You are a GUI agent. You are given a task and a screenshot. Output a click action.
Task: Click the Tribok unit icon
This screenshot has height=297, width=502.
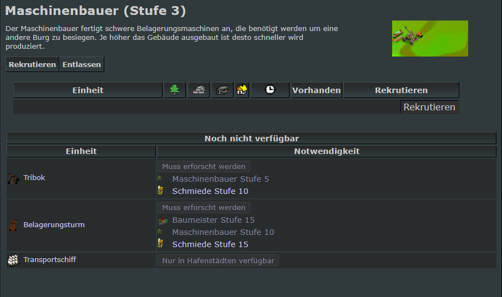[13, 178]
